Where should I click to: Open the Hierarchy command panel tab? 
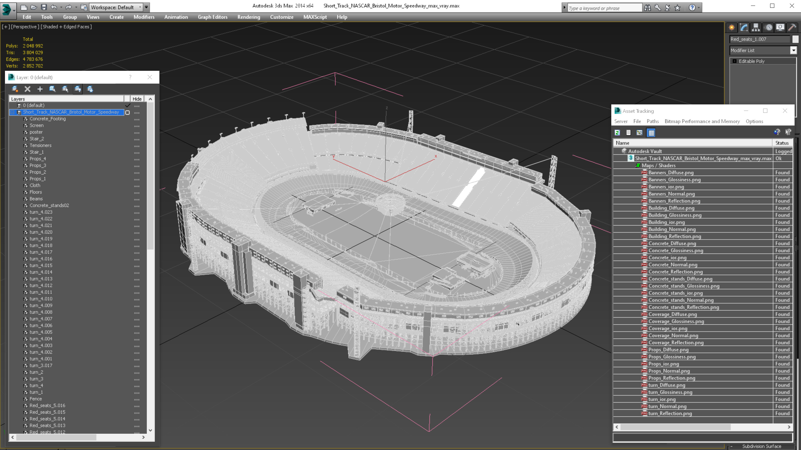tap(756, 28)
